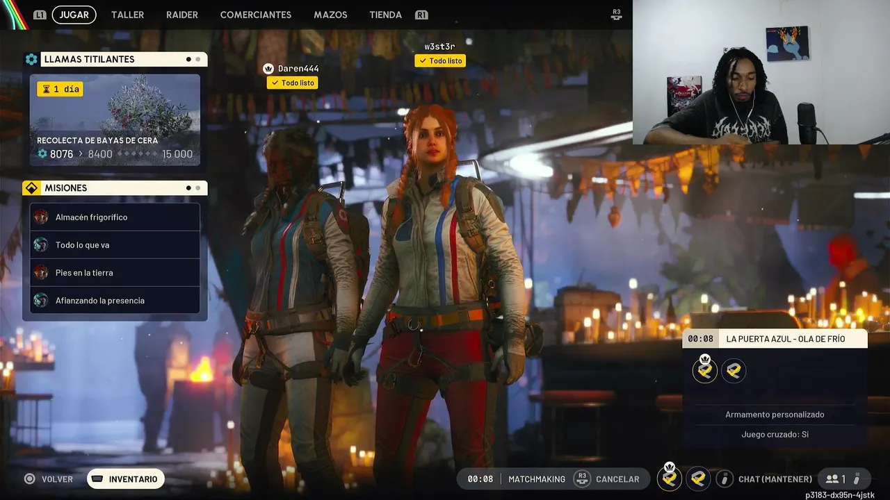Select second page dot in Misiones
This screenshot has width=890, height=500.
(198, 188)
